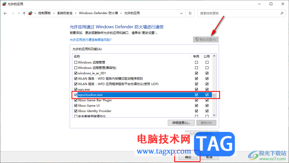
Task: Click the 删除 button
Action: click(206, 123)
